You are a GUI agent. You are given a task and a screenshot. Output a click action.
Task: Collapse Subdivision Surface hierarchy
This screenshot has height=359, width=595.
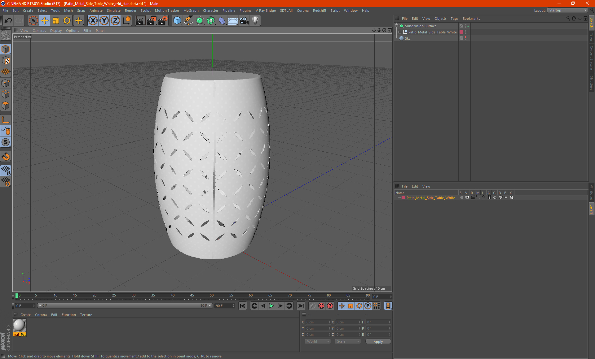tap(396, 26)
